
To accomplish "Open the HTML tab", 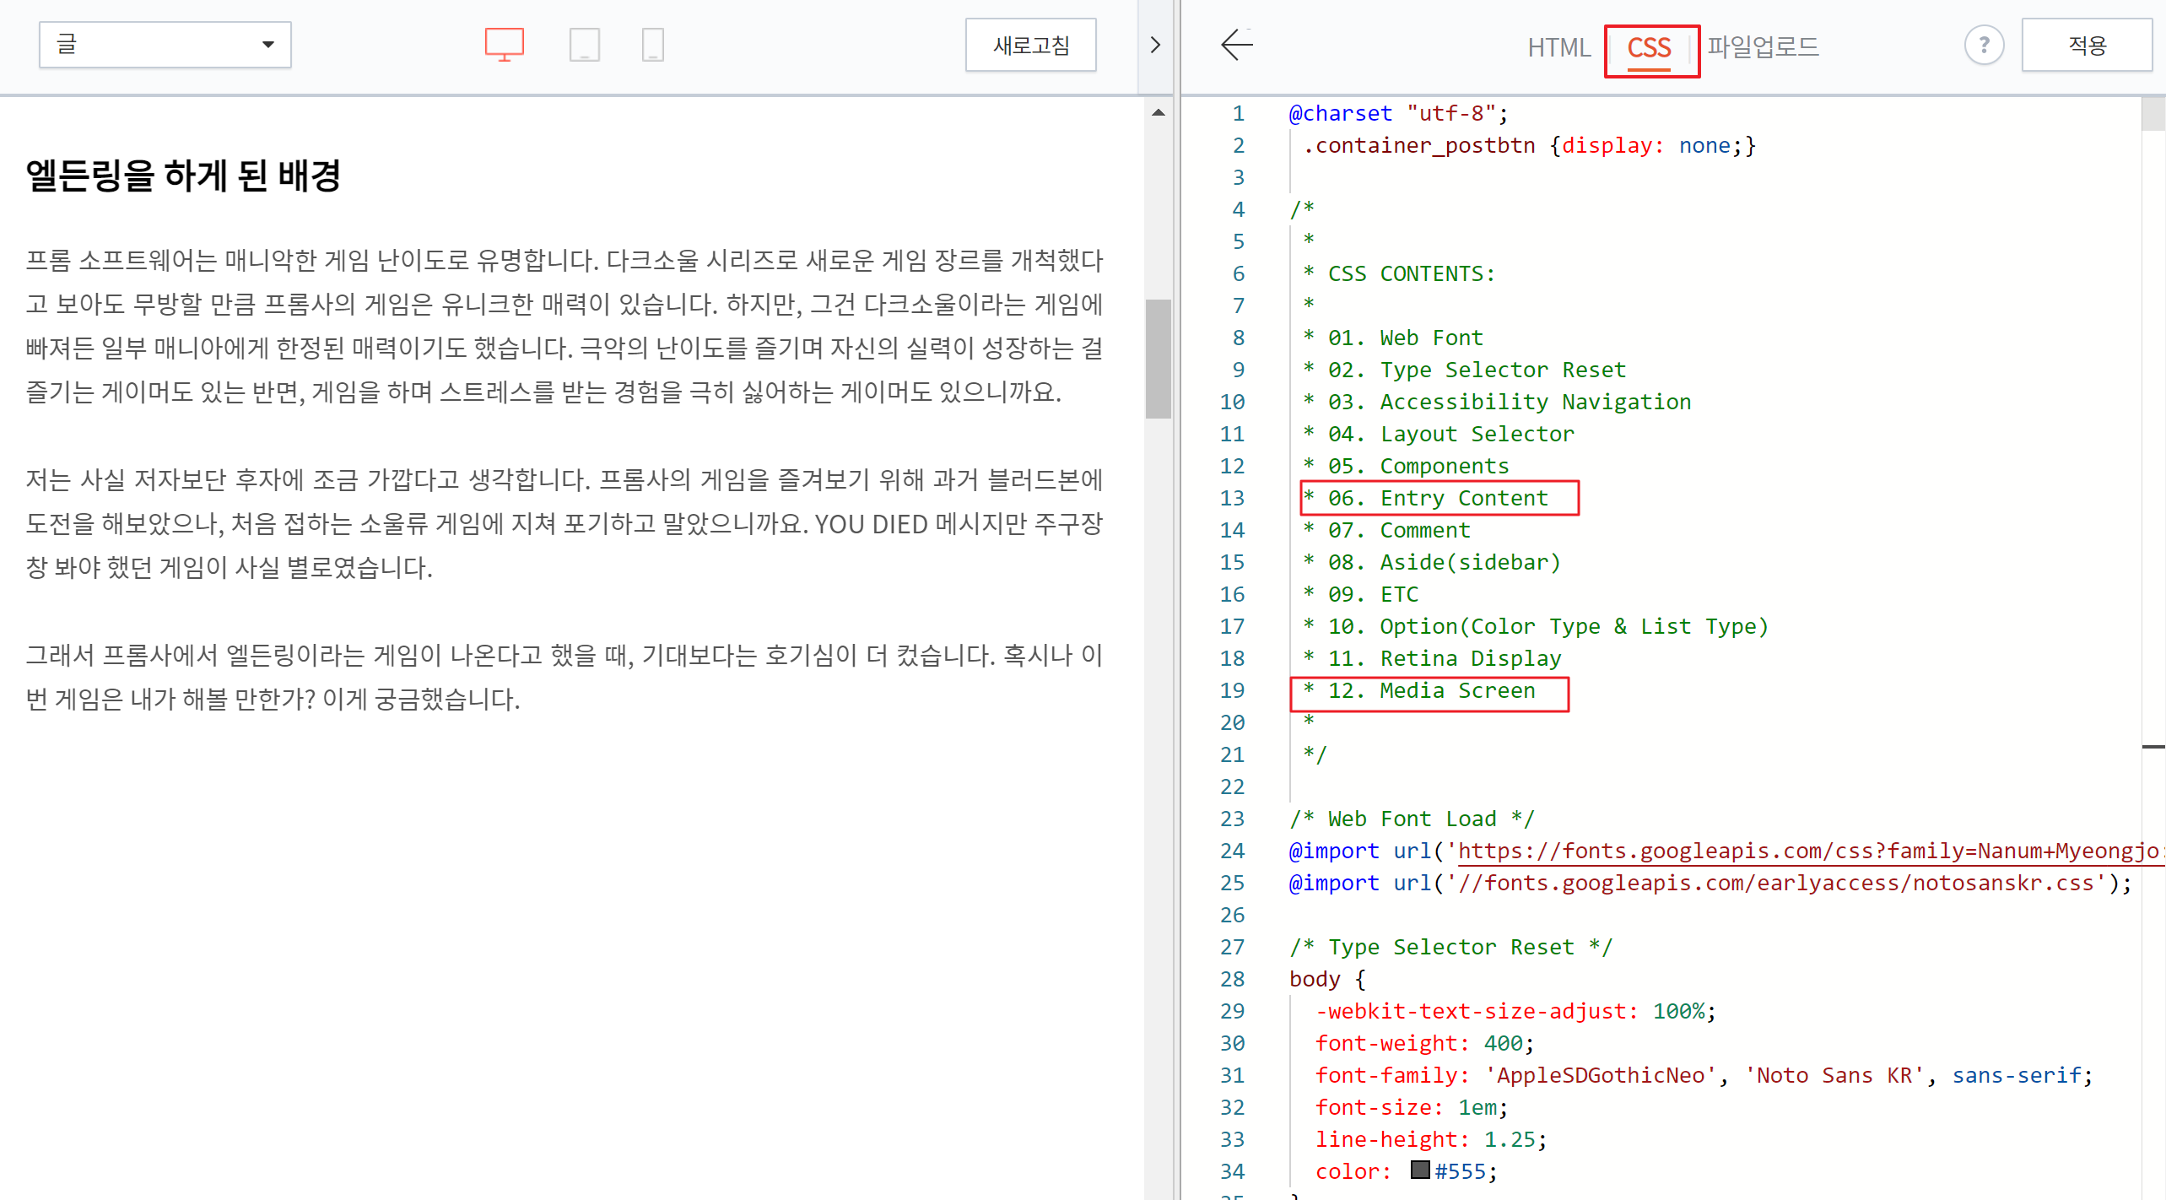I will [x=1558, y=47].
